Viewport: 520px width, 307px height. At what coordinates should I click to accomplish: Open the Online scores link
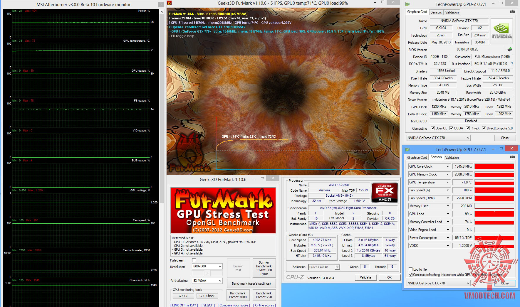pos(265,305)
